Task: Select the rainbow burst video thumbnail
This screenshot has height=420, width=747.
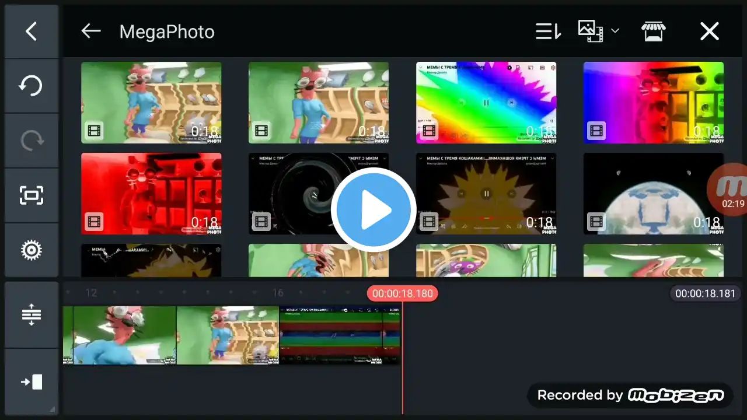Action: pyautogui.click(x=486, y=103)
